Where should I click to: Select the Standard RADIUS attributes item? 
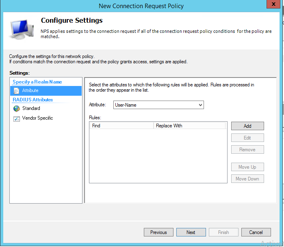coord(31,108)
